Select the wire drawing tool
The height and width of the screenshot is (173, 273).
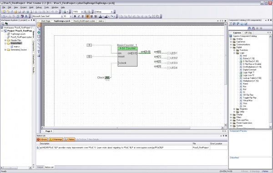point(39,29)
